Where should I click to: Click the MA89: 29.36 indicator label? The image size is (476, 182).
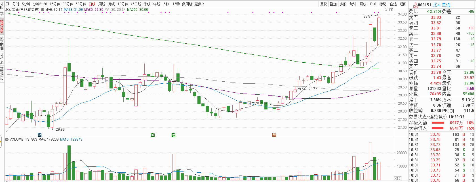pos(94,10)
